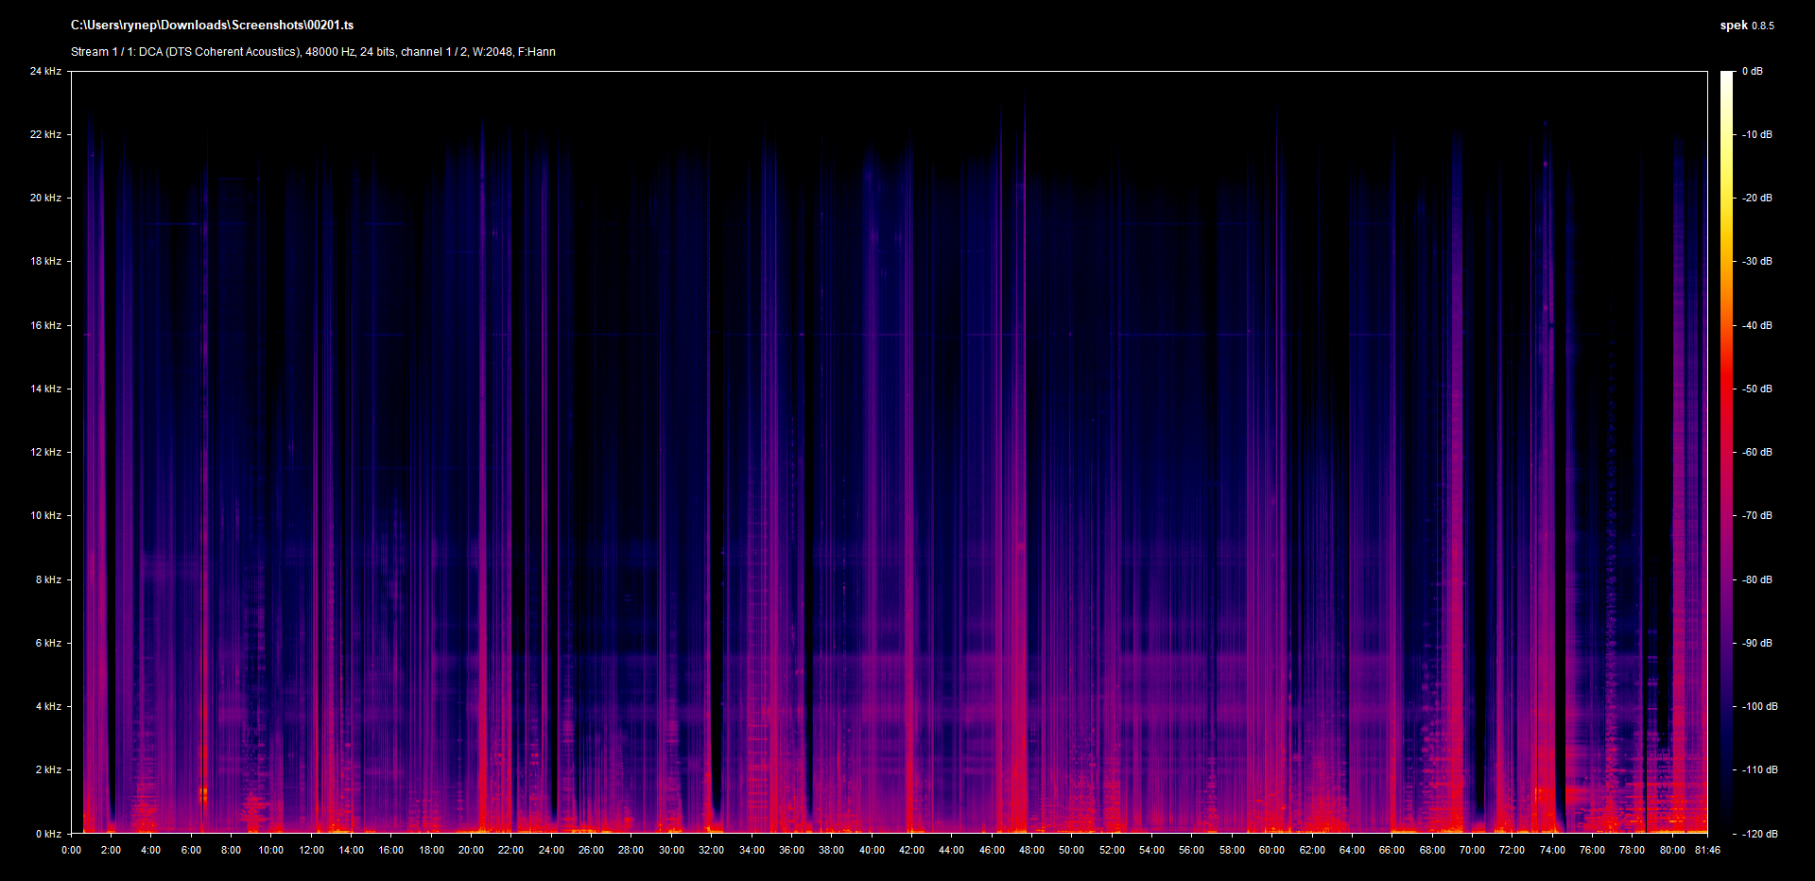Click the stream info DCA codec text
The image size is (1815, 881).
[313, 52]
